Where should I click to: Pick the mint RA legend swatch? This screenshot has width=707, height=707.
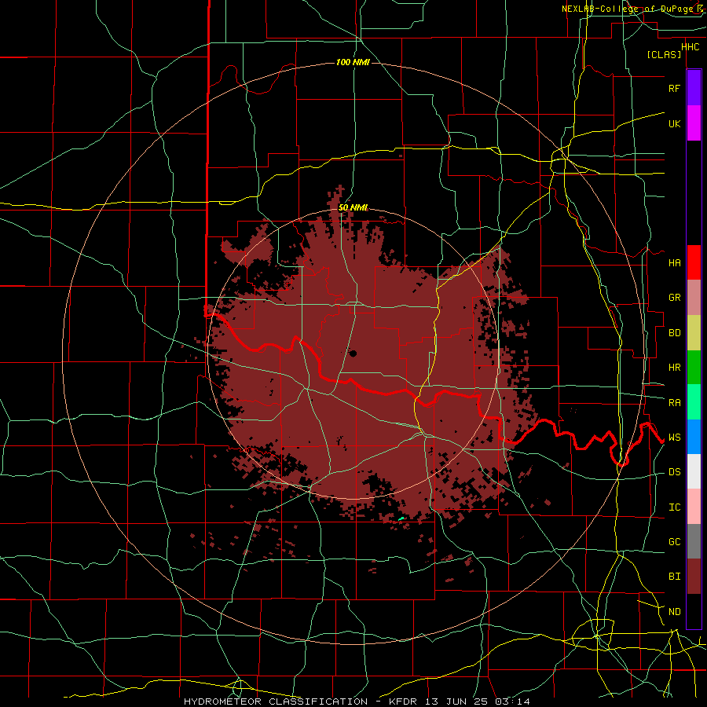pyautogui.click(x=694, y=402)
